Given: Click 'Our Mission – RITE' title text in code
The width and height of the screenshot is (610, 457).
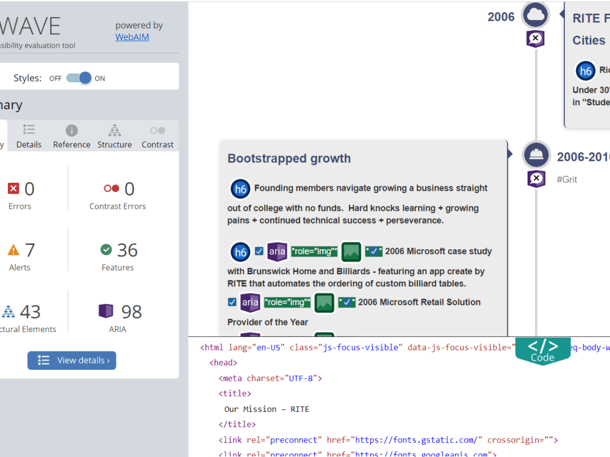Looking at the screenshot, I should click(x=267, y=409).
